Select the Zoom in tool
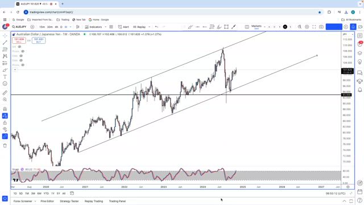Image resolution: width=364 pixels, height=205 pixels. 5,100
